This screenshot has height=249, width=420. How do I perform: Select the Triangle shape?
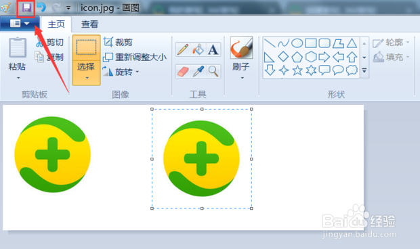coord(352,43)
